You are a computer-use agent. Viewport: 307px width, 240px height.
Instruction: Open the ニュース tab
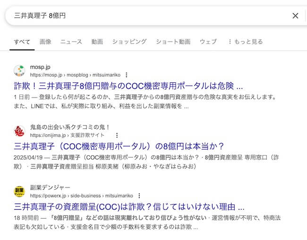pos(71,42)
